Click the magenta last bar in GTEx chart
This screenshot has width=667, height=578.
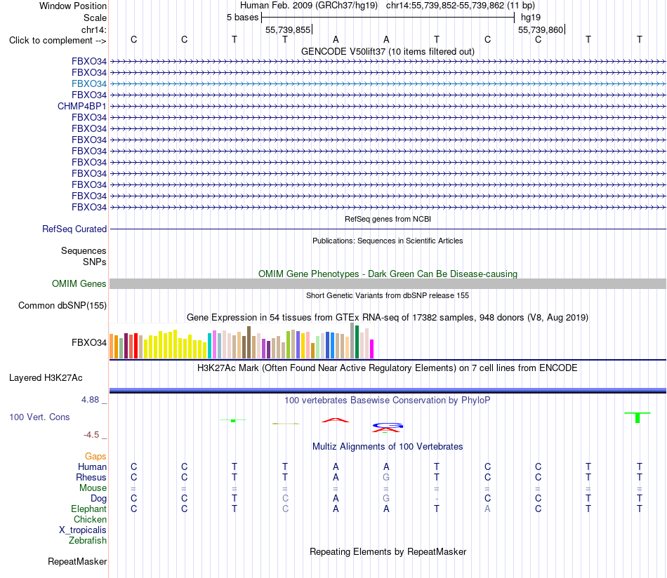pos(372,349)
